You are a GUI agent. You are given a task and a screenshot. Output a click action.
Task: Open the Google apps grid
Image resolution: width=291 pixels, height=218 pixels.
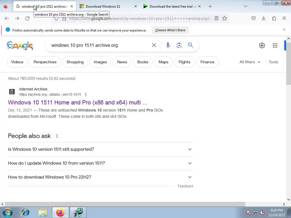pos(275,45)
